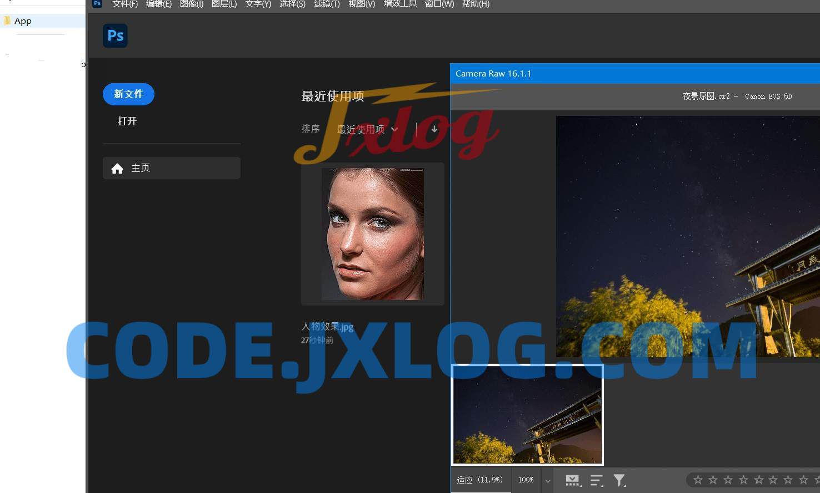Click the filmstrip options icon in Camera Raw

pos(573,480)
